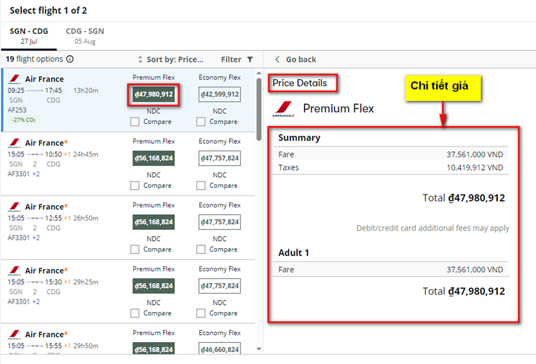Select Premium Flex ₫56,168,824 on the 29h25m flight
536x364 pixels.
[x=153, y=286]
